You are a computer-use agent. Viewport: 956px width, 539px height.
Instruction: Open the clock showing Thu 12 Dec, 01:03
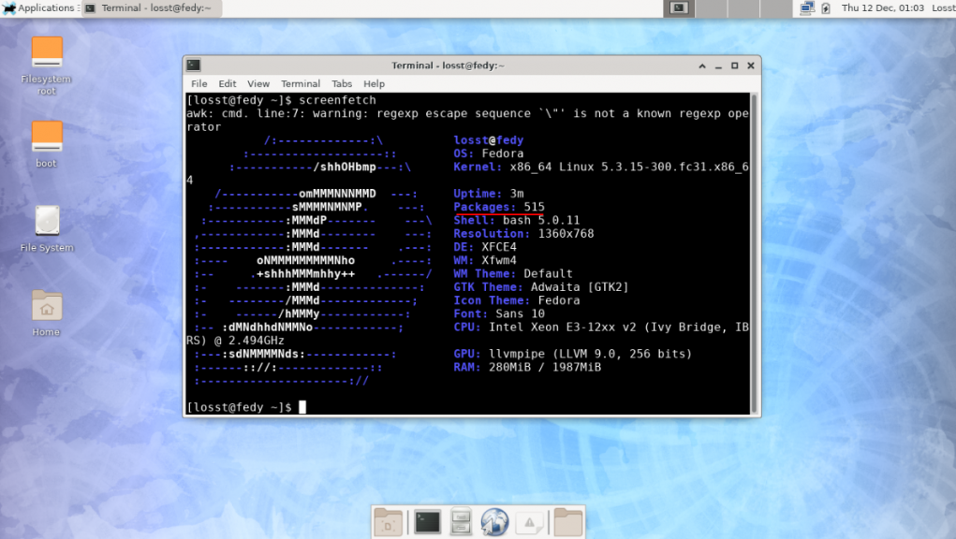(882, 7)
